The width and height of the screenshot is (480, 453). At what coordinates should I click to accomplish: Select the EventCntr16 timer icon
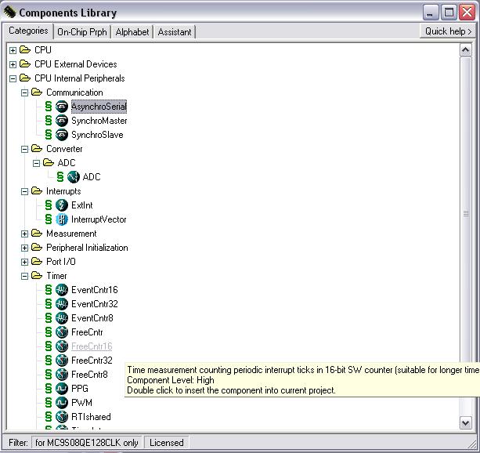click(62, 290)
